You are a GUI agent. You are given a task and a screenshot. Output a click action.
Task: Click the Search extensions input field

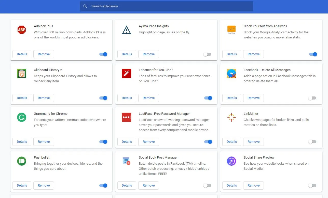(x=166, y=6)
